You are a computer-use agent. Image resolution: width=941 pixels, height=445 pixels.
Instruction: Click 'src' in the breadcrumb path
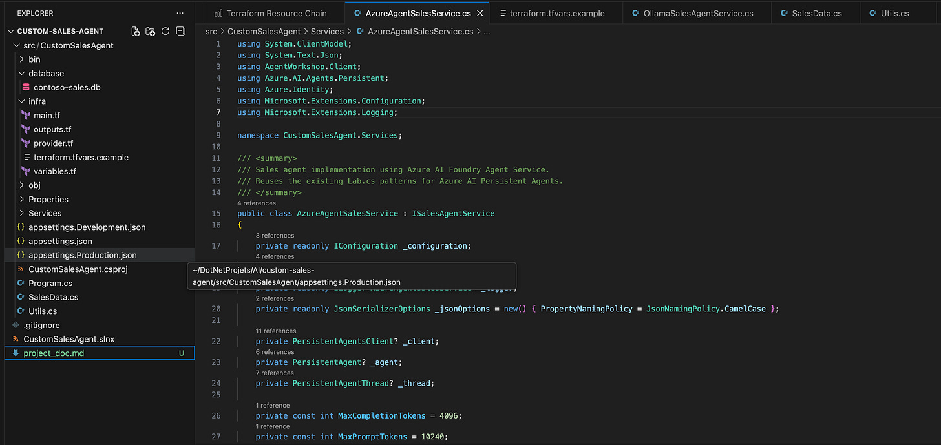(211, 31)
